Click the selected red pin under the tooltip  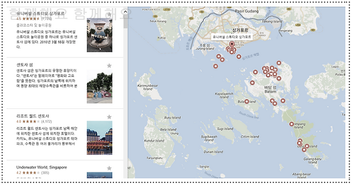click(x=232, y=45)
